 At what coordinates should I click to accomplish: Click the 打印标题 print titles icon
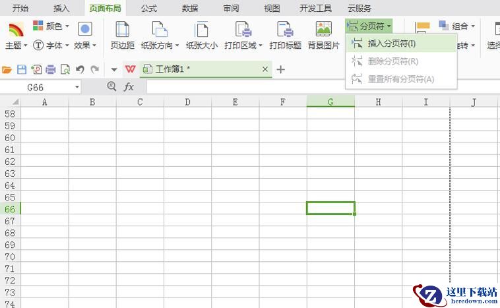point(285,29)
